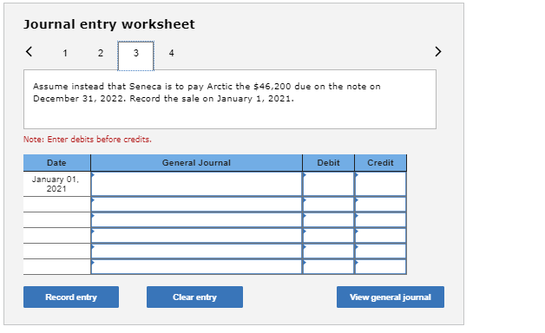Click the Clear entry button
Screen dimensions: 545x333
[194, 297]
